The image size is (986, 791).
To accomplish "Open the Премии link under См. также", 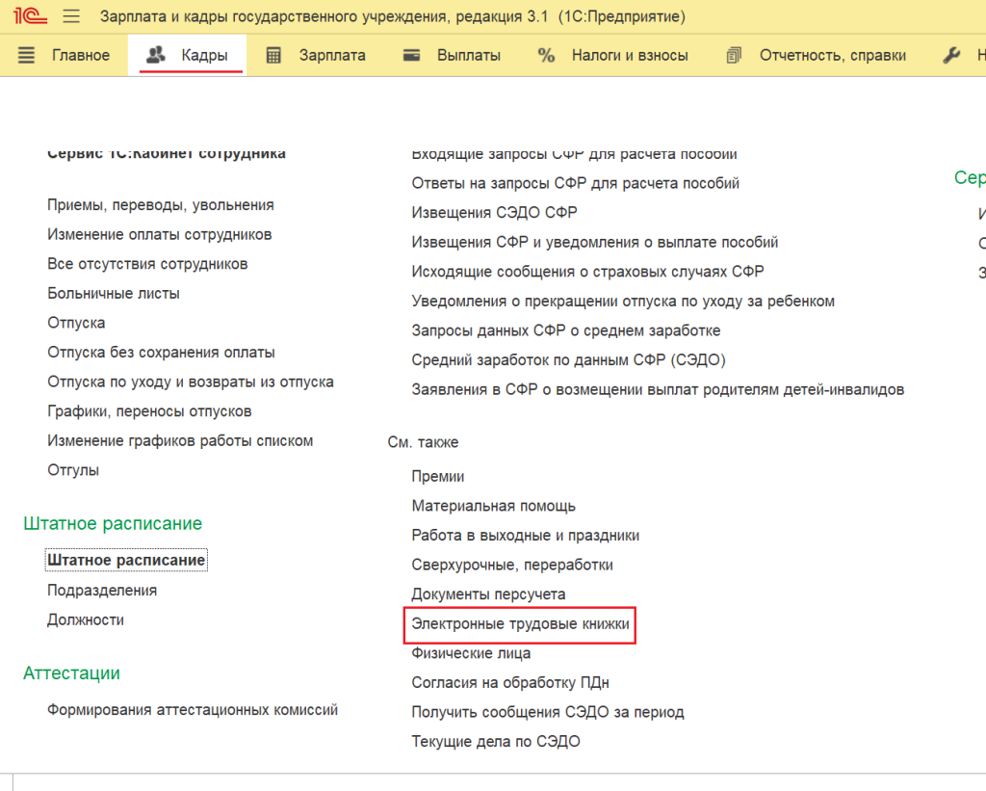I will pyautogui.click(x=438, y=476).
